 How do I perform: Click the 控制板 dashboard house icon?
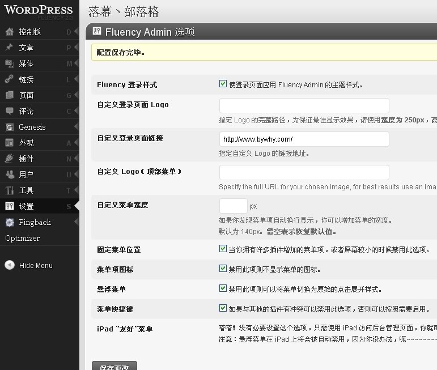pos(9,32)
